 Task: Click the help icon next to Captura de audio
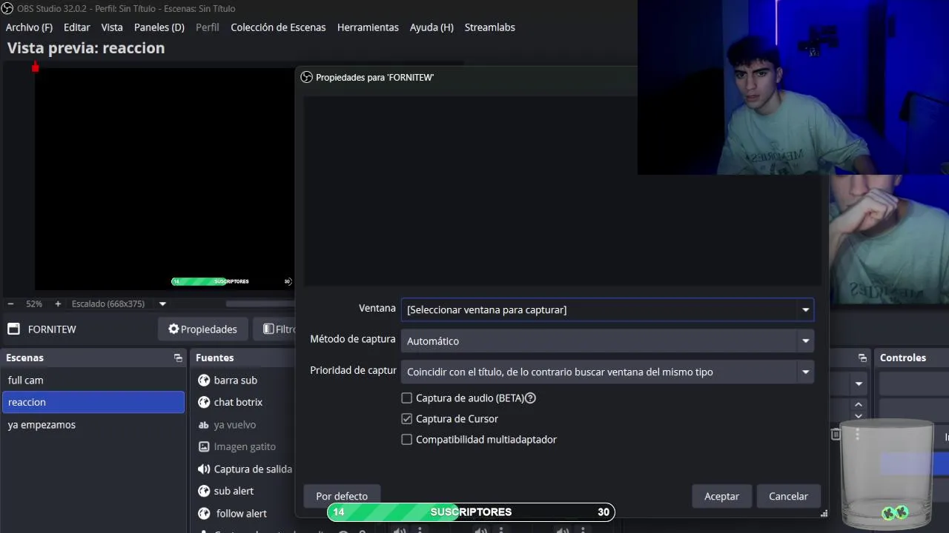pyautogui.click(x=530, y=398)
